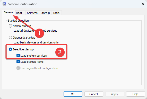The height and width of the screenshot is (99, 147).
Task: Toggle the Load startup items checkbox
Action: pos(18,62)
